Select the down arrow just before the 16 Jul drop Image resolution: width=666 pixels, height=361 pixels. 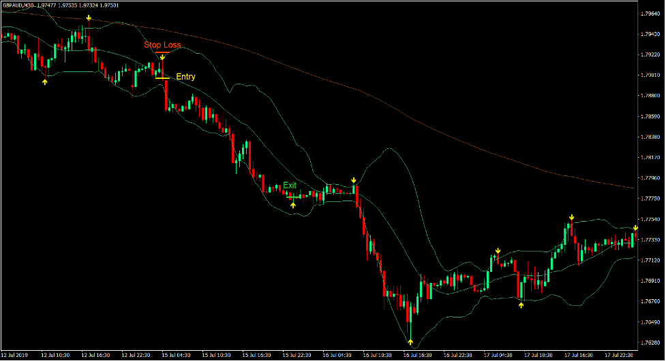(354, 181)
